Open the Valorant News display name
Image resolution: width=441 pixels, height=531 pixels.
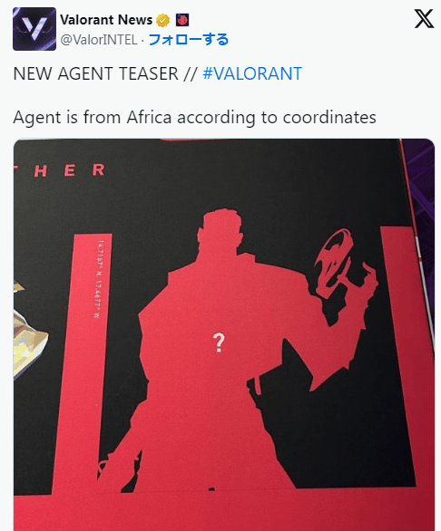pos(106,20)
